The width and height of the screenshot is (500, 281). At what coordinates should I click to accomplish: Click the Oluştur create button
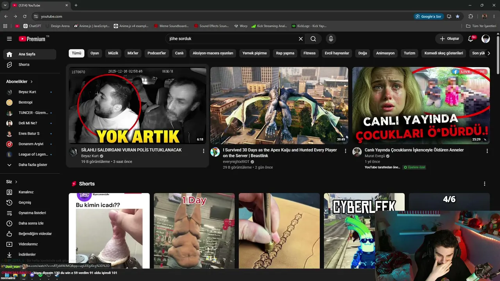tap(449, 39)
